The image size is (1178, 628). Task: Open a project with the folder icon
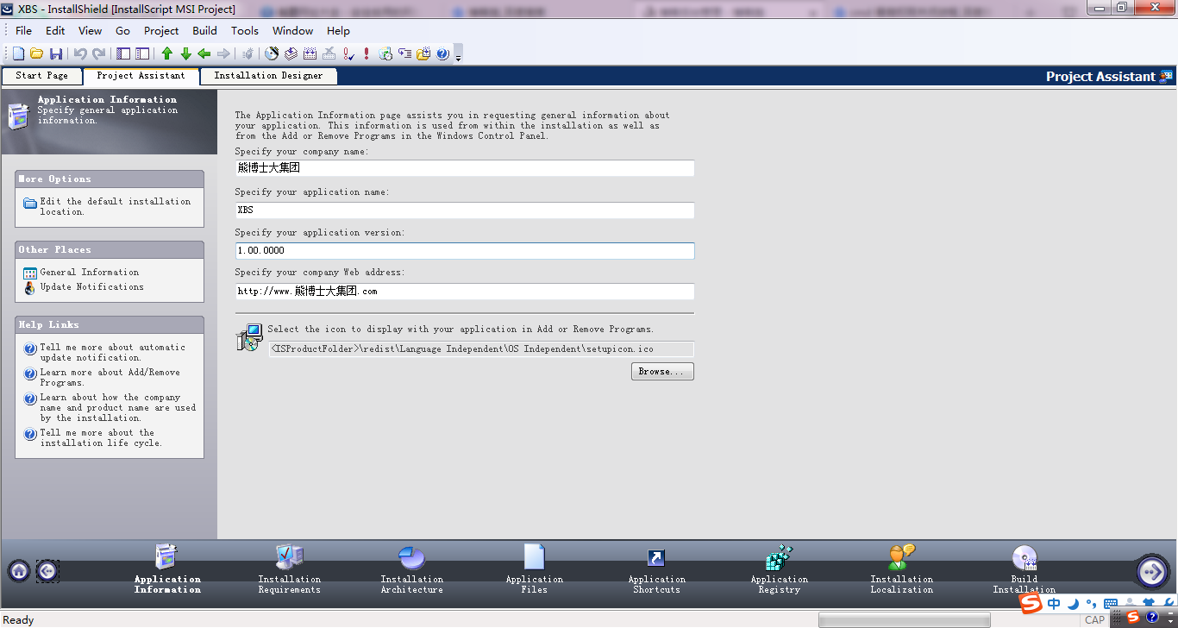pyautogui.click(x=36, y=53)
